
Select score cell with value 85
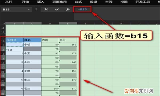pyautogui.click(x=50, y=75)
